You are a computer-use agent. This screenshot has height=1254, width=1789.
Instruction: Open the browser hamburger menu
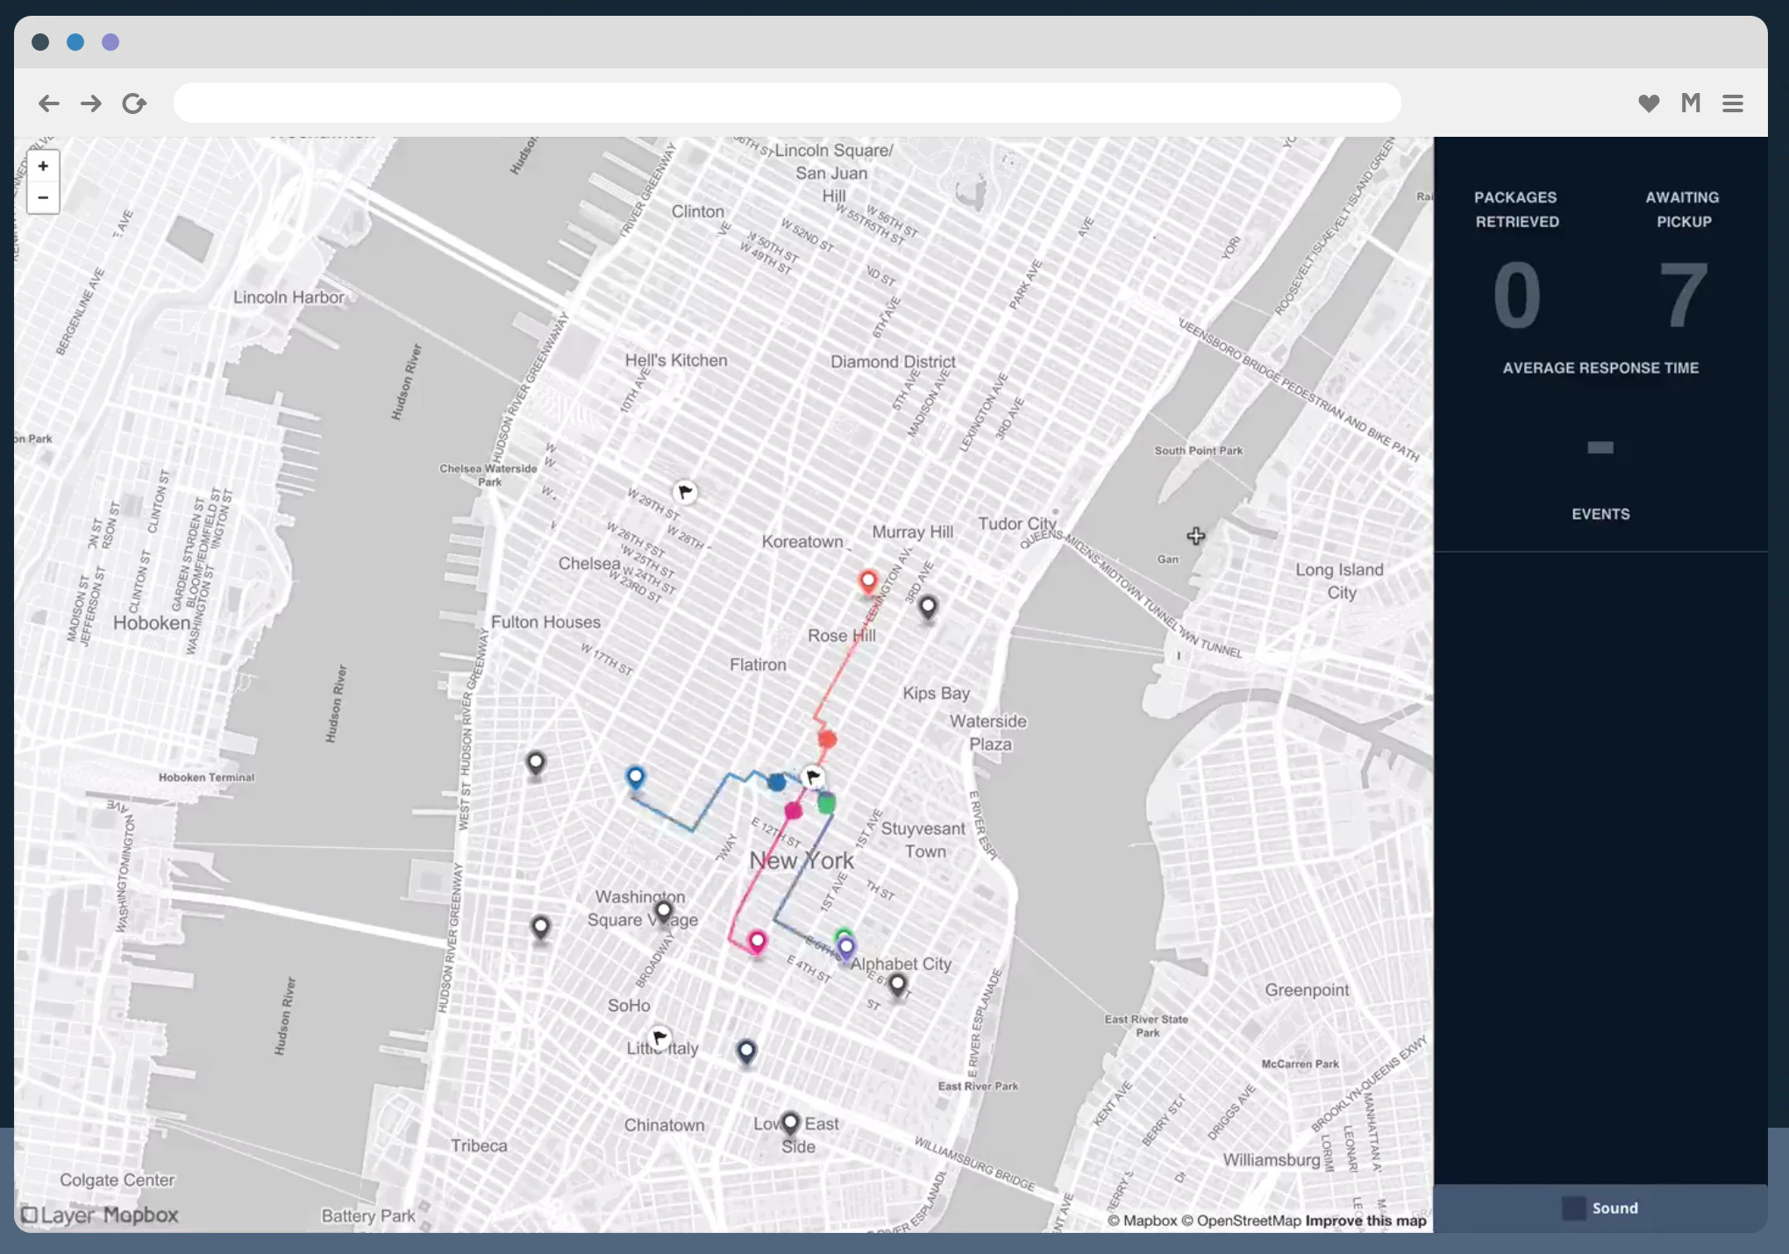[1732, 103]
